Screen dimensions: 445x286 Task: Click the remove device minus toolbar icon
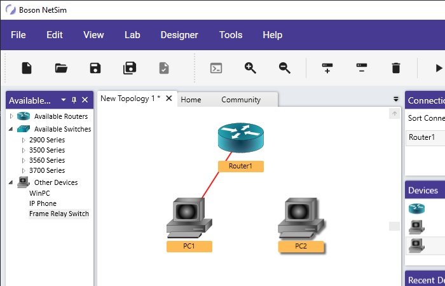click(362, 68)
